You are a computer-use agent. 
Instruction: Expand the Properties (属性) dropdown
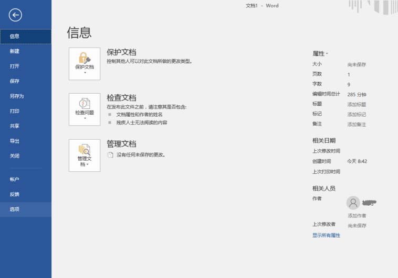point(320,53)
